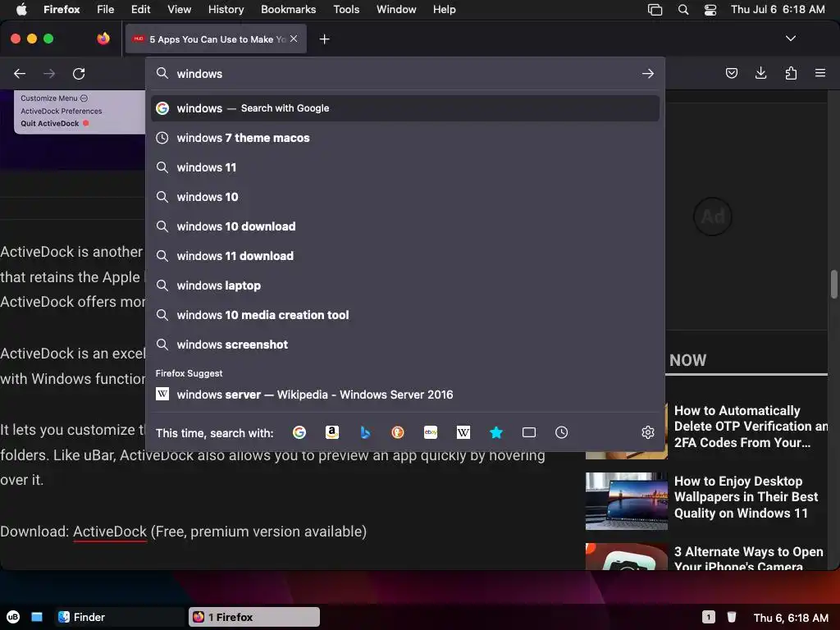The width and height of the screenshot is (840, 630).
Task: Choose 'windows — Search with Google' suggestion
Action: (405, 108)
